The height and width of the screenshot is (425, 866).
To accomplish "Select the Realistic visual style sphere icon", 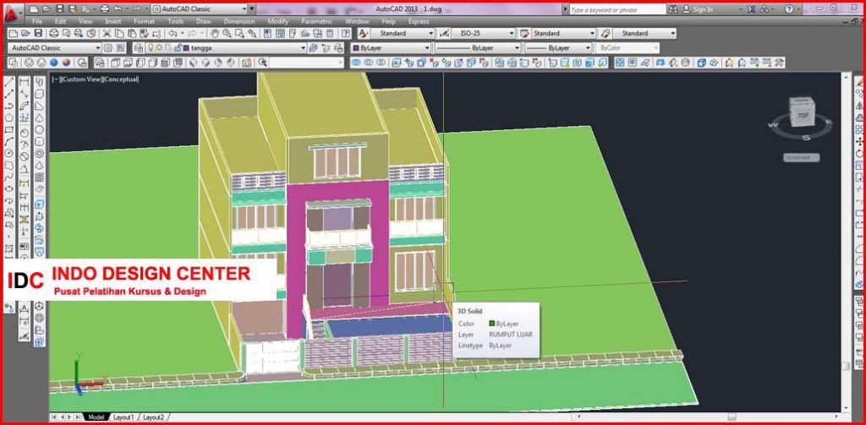I will click(x=54, y=63).
